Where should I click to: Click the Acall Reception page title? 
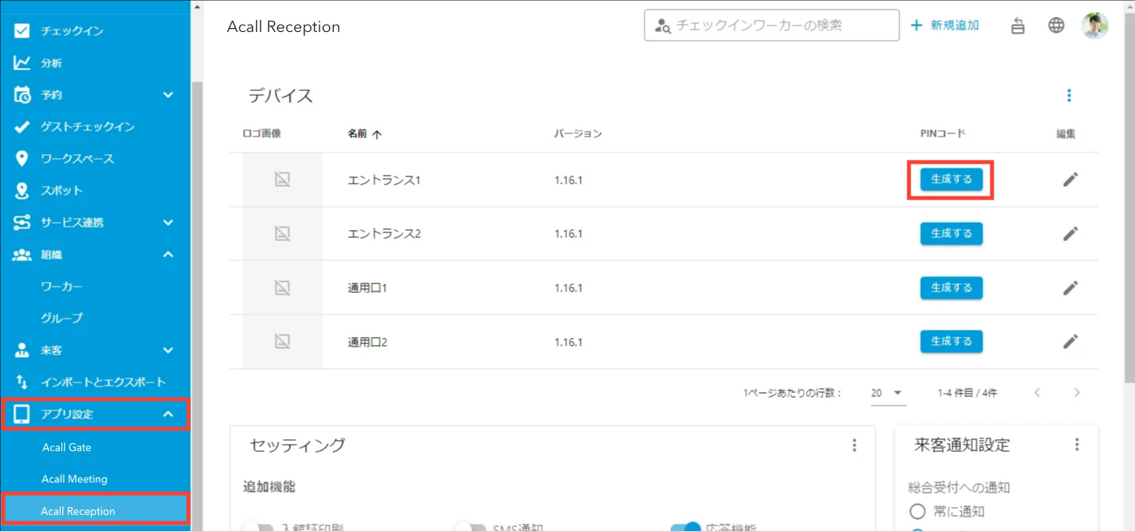coord(284,27)
